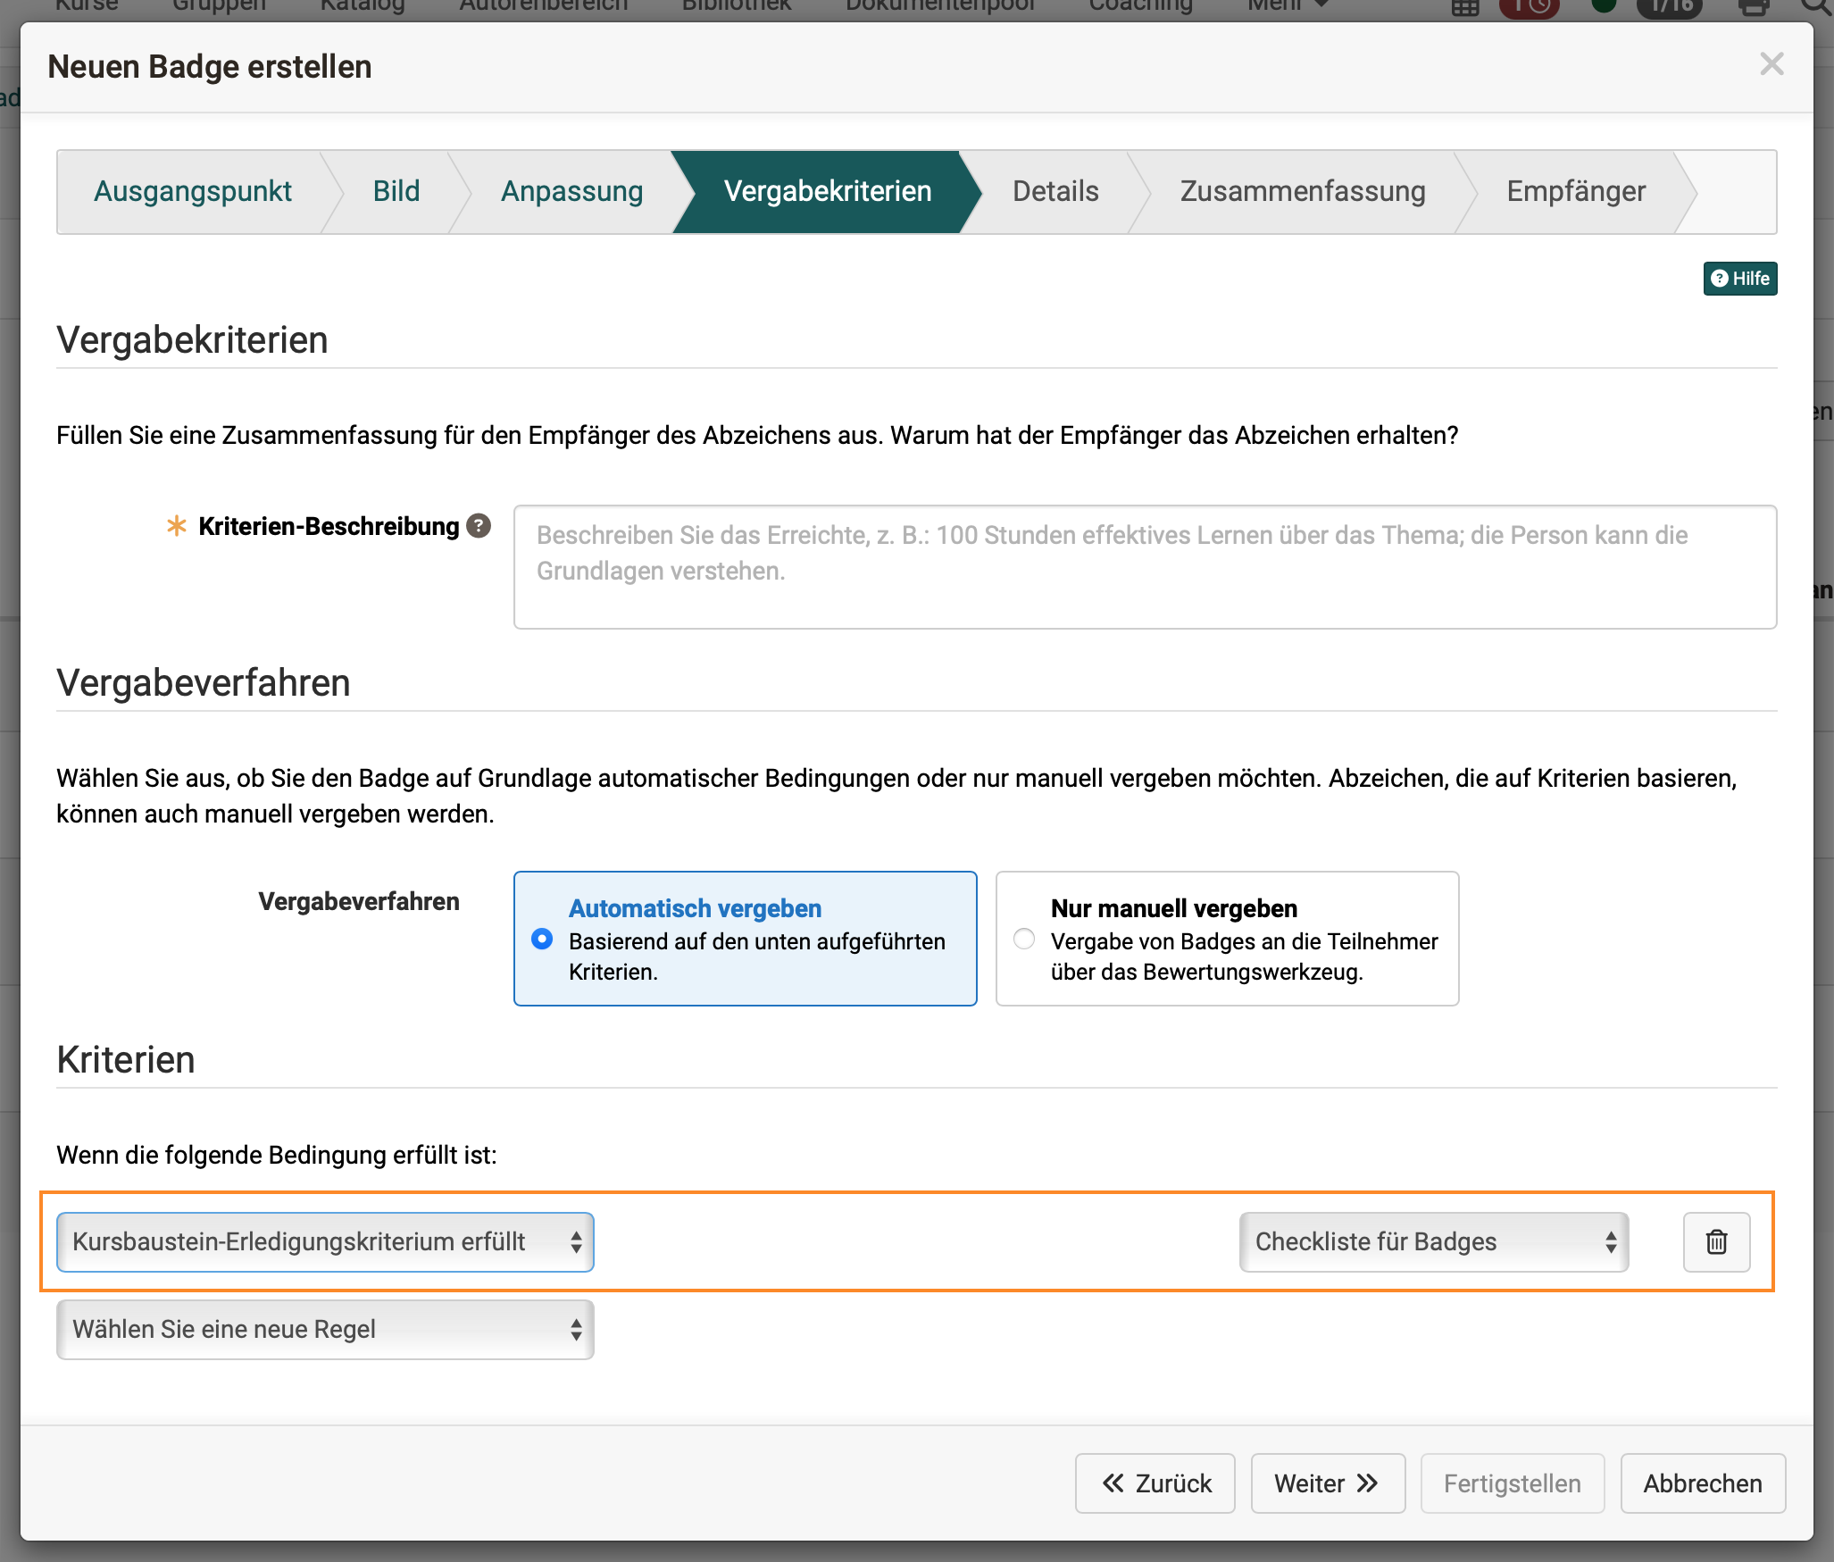Image resolution: width=1834 pixels, height=1562 pixels.
Task: Select Automatisch vergeben radio option
Action: (542, 940)
